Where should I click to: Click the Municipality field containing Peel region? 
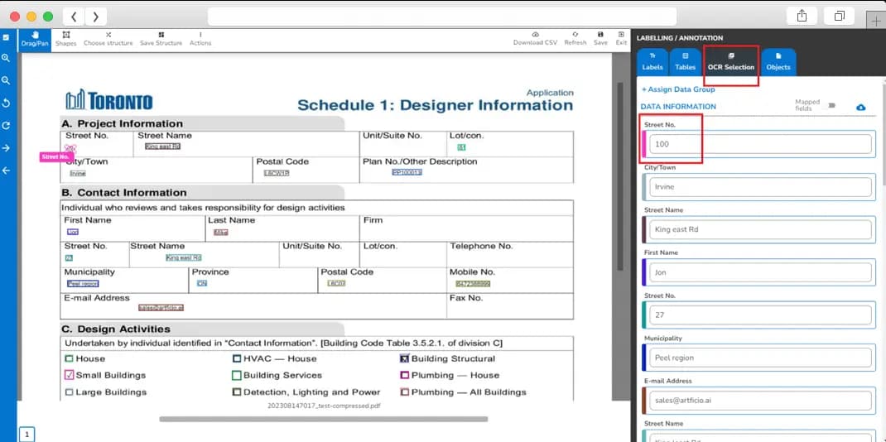(760, 358)
